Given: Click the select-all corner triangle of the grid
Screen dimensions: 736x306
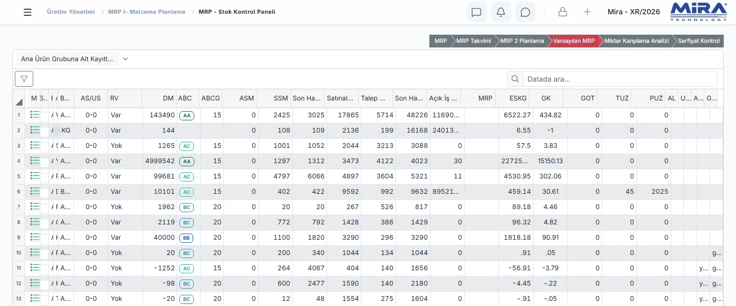Looking at the screenshot, I should [x=19, y=102].
